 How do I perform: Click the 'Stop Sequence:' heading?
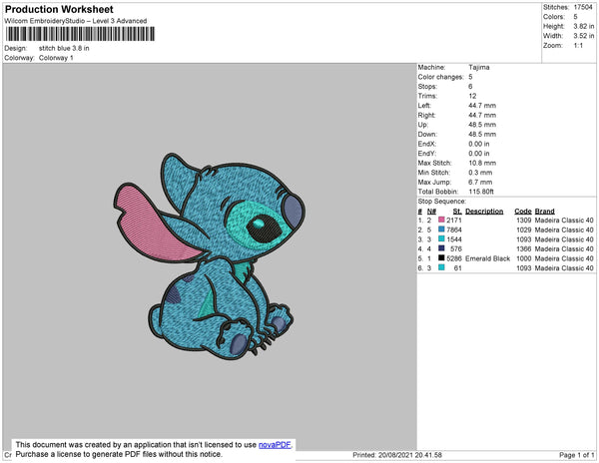click(x=441, y=202)
